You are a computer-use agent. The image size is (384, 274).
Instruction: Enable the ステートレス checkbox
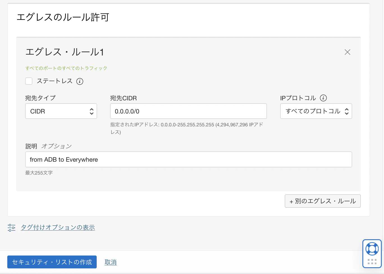[x=29, y=81]
